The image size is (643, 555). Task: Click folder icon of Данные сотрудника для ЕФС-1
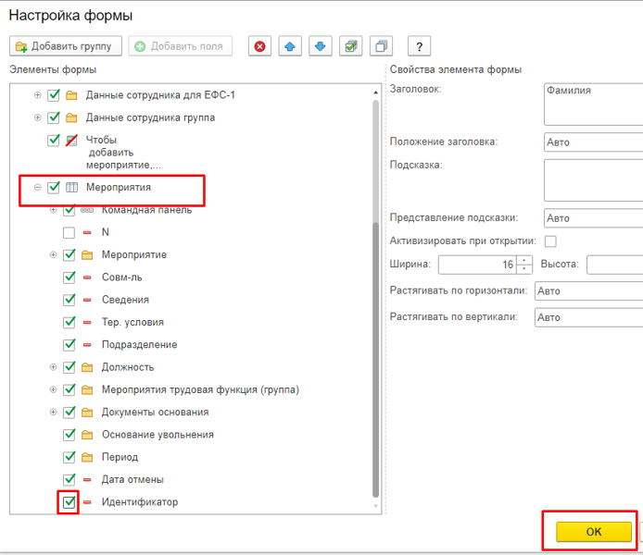point(71,95)
